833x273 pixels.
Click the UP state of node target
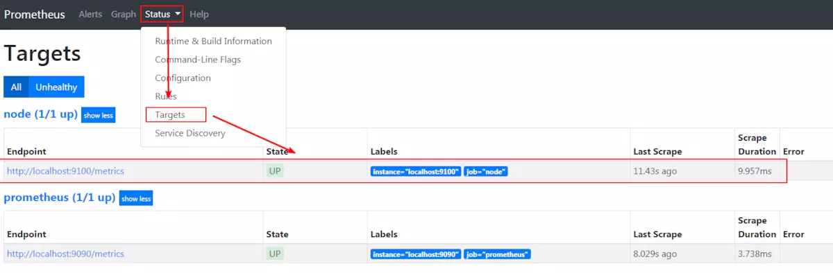coord(275,170)
